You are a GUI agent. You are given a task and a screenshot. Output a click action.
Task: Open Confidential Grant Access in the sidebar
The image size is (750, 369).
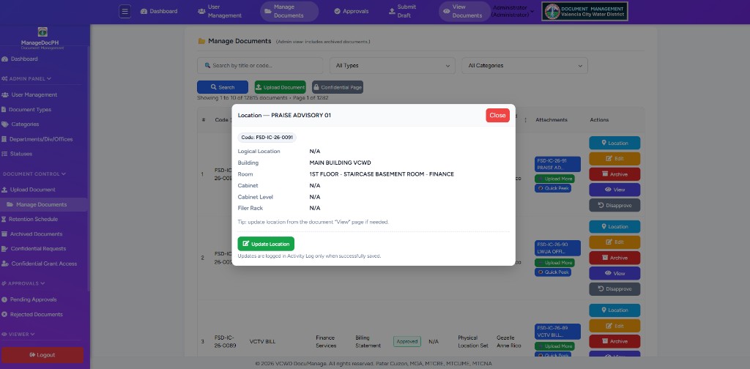tap(39, 264)
